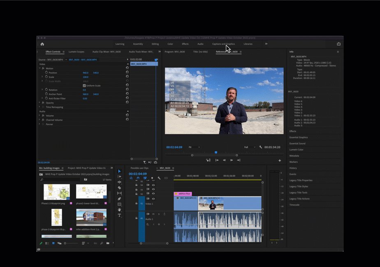Open the Color workspace
The height and width of the screenshot is (267, 380).
170,44
